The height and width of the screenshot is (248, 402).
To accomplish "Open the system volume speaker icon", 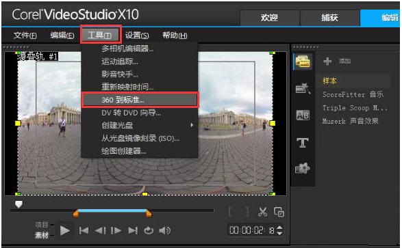I will point(164,231).
